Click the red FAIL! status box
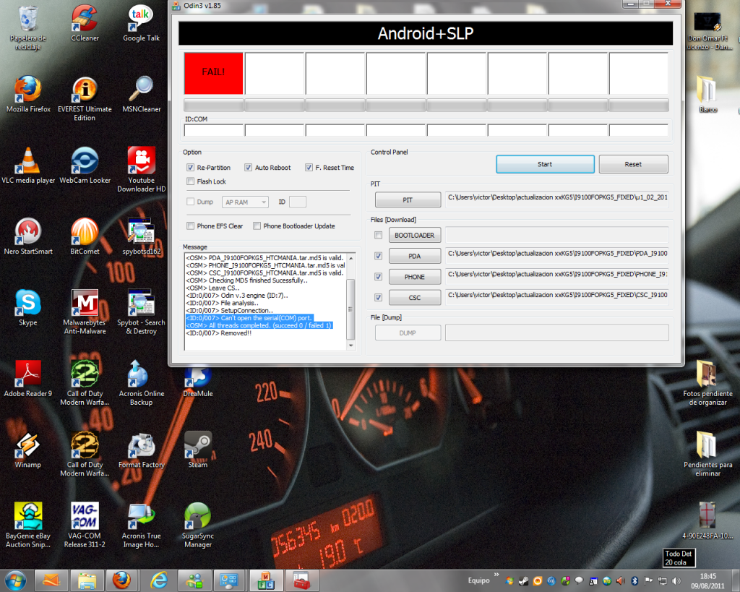This screenshot has width=740, height=592. (213, 72)
